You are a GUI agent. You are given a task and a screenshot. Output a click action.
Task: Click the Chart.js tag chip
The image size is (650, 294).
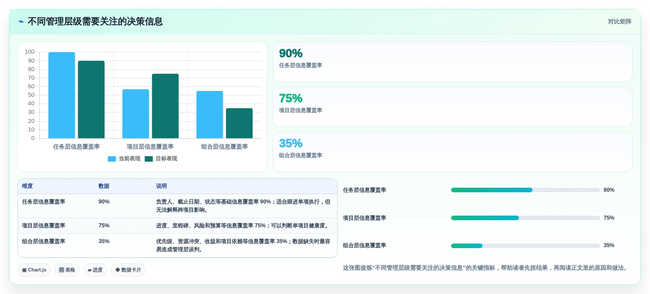(x=34, y=270)
